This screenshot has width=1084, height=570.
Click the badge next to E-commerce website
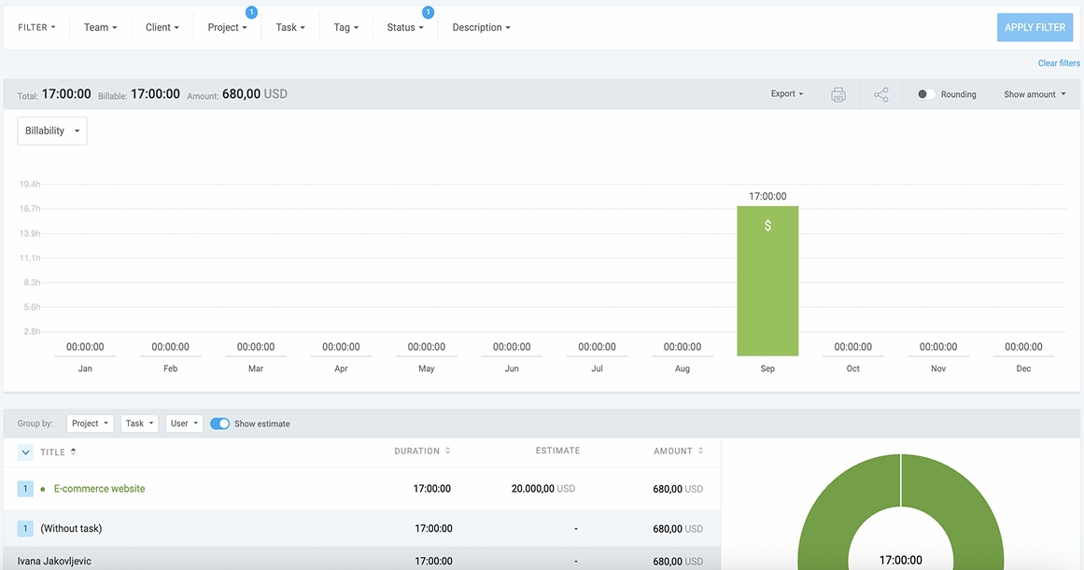click(26, 489)
